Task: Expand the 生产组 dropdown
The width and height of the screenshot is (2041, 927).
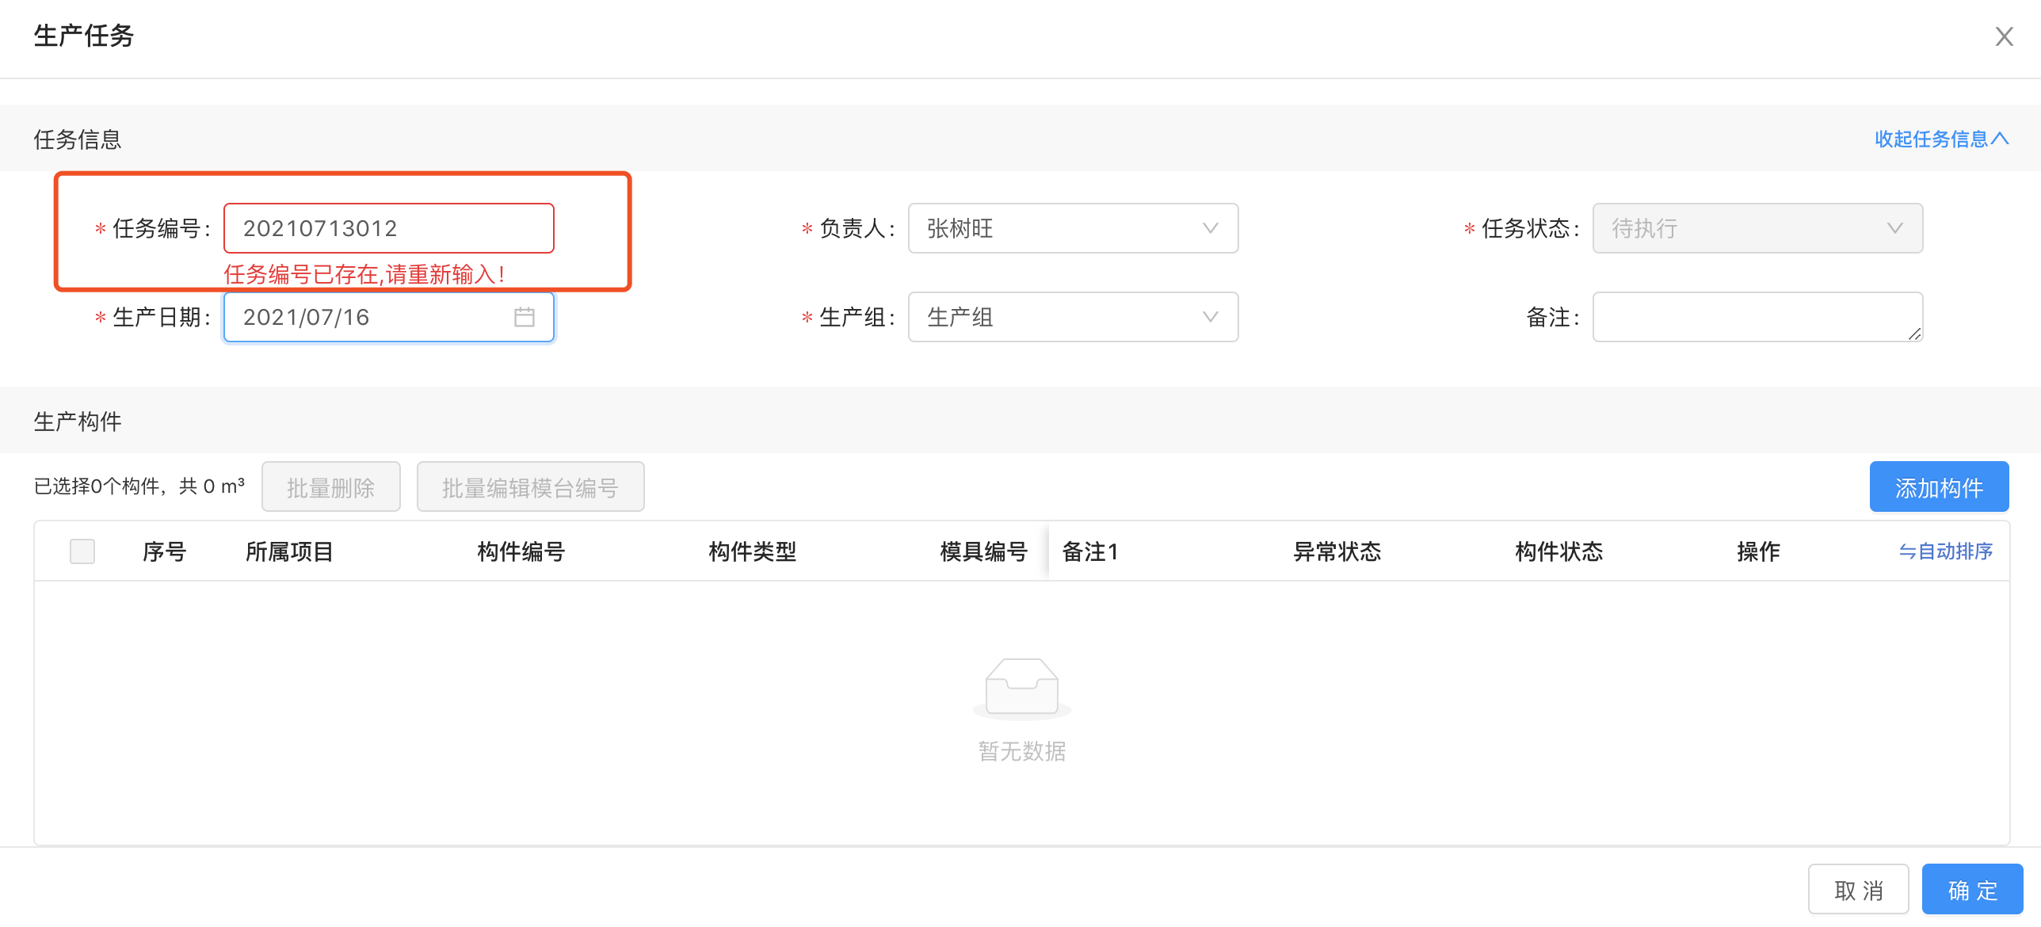Action: pyautogui.click(x=1072, y=317)
